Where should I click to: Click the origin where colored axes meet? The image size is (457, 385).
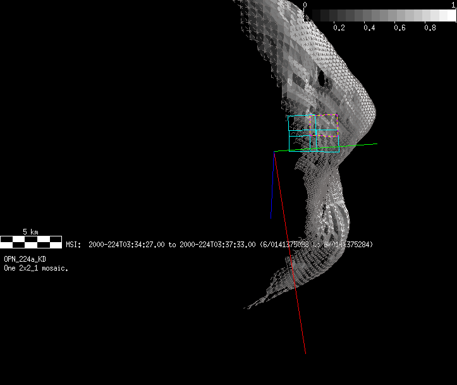[x=274, y=152]
